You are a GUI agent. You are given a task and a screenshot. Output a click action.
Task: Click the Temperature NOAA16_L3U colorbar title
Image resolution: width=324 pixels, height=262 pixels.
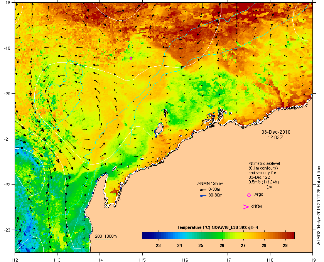point(218,228)
